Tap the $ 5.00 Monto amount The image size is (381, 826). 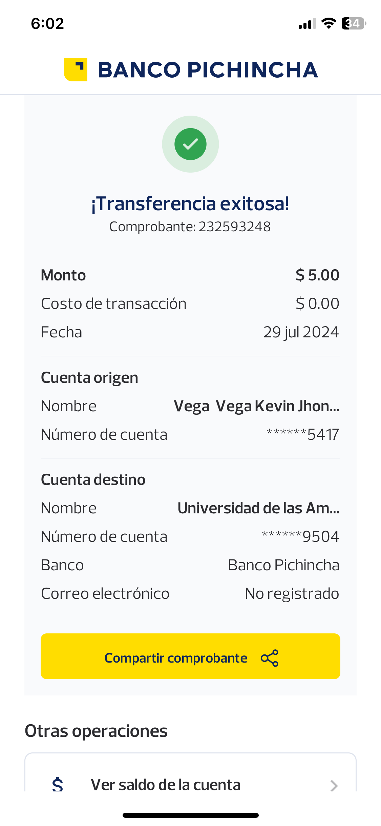pyautogui.click(x=317, y=275)
